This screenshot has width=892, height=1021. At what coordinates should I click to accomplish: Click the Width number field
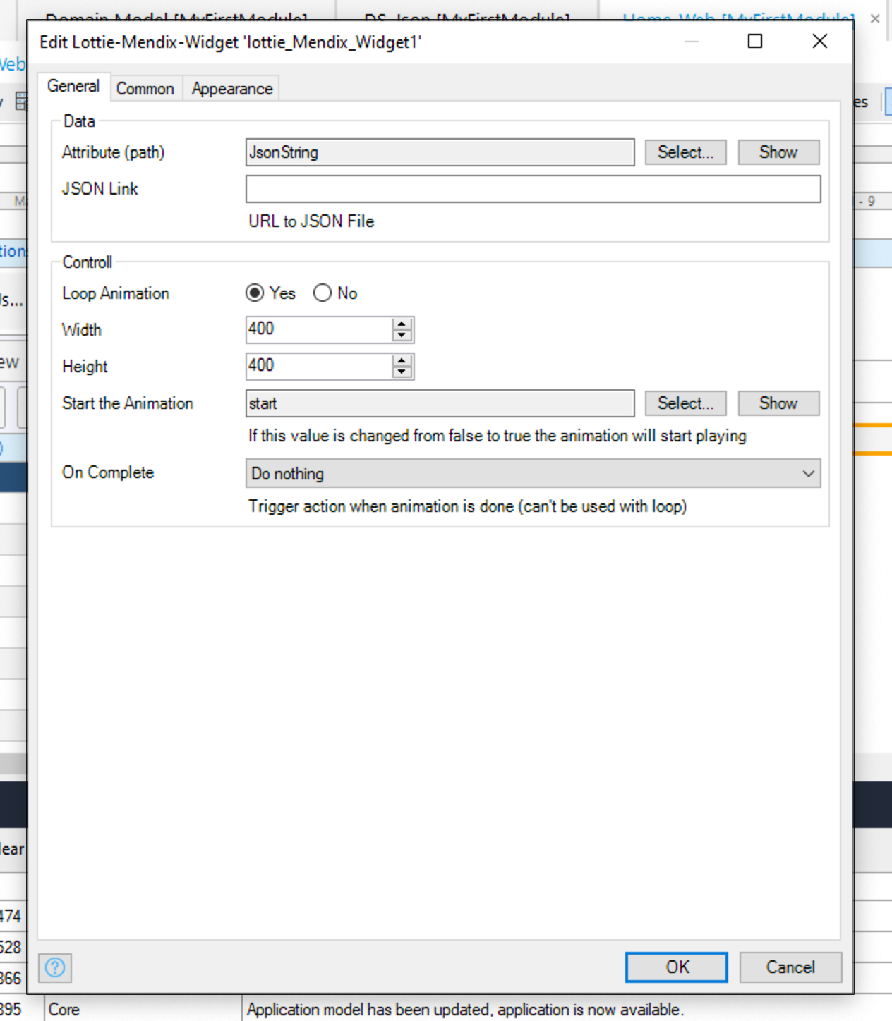pyautogui.click(x=319, y=330)
